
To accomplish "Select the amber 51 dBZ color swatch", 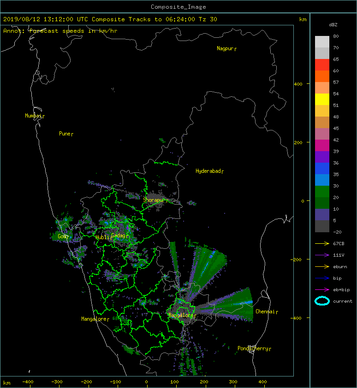I will click(x=322, y=111).
